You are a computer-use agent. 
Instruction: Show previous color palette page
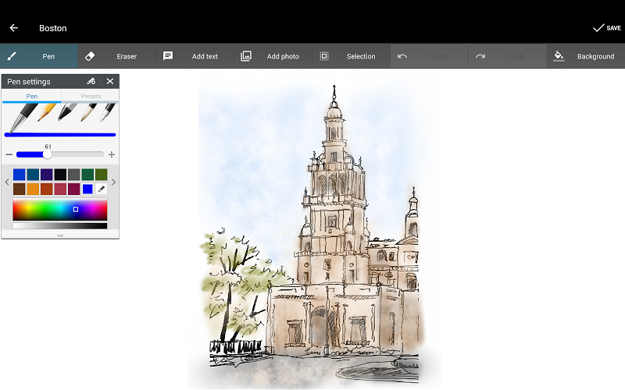[x=7, y=183]
